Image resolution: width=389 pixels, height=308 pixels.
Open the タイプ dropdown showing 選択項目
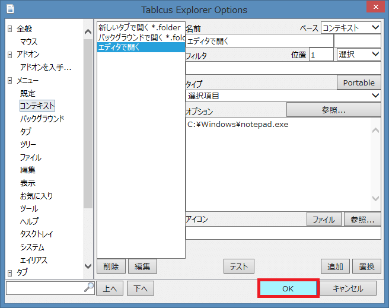[283, 96]
